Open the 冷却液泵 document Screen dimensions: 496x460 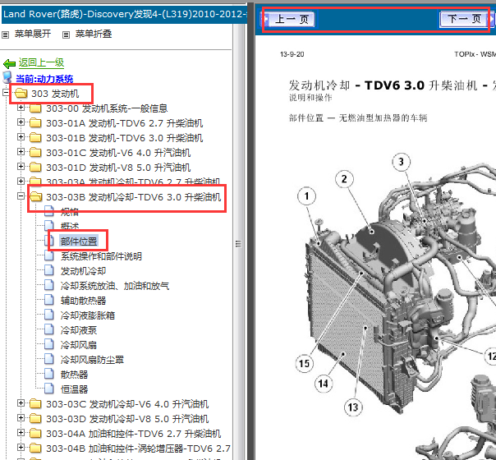[79, 330]
